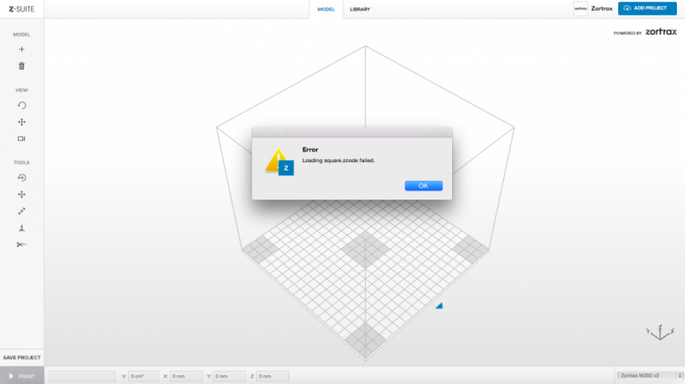Click the delete model trash icon
685x384 pixels.
coord(21,66)
